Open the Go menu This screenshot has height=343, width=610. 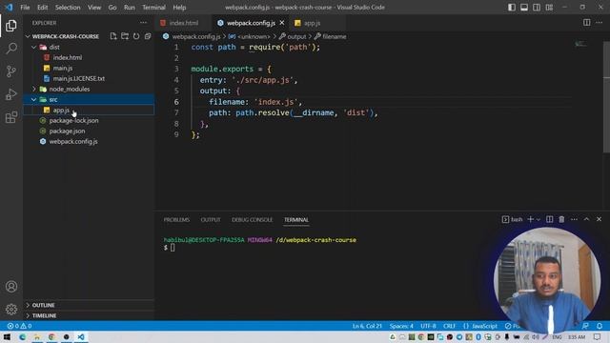pos(112,7)
